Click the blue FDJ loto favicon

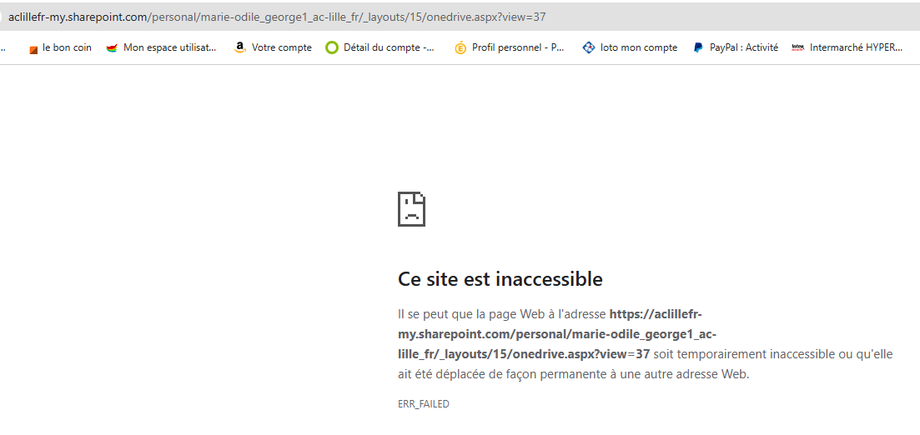point(589,48)
